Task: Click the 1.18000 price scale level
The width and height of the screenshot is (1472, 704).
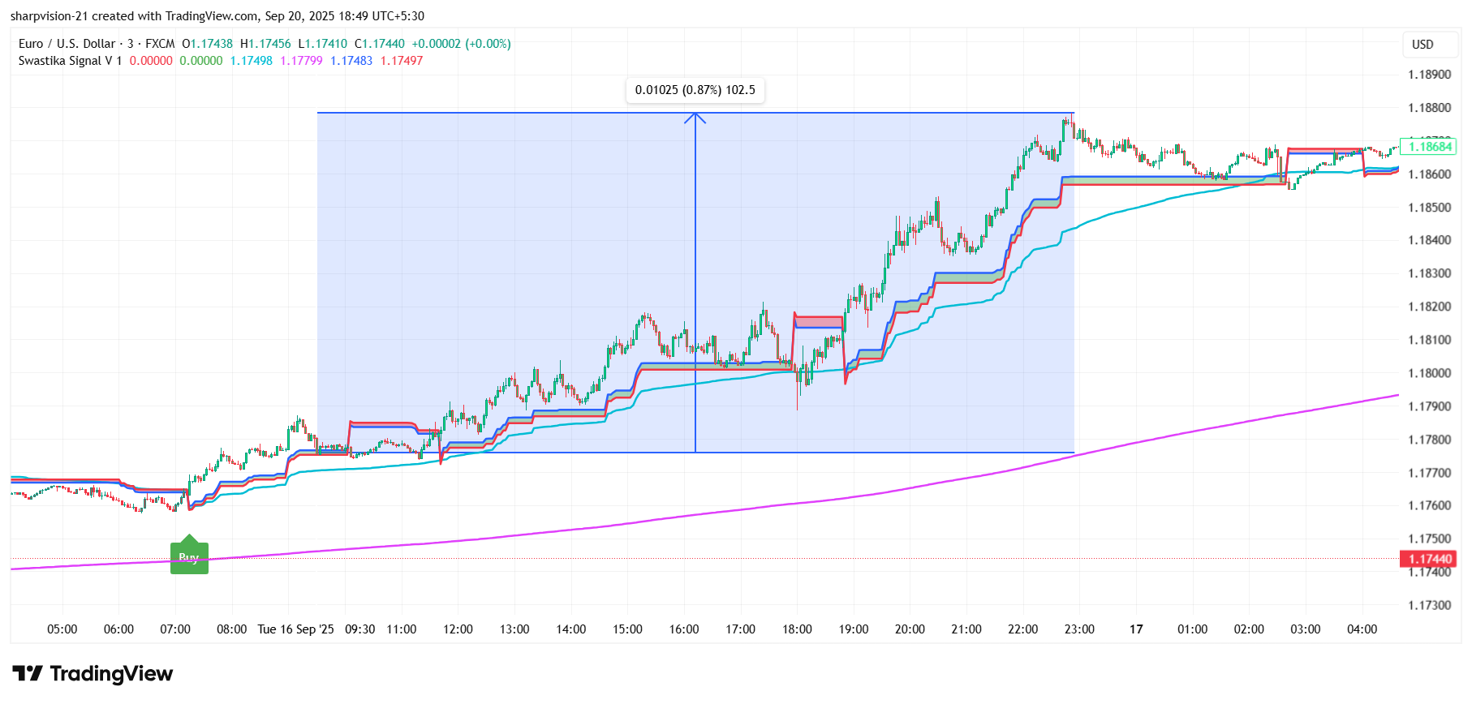Action: point(1429,373)
